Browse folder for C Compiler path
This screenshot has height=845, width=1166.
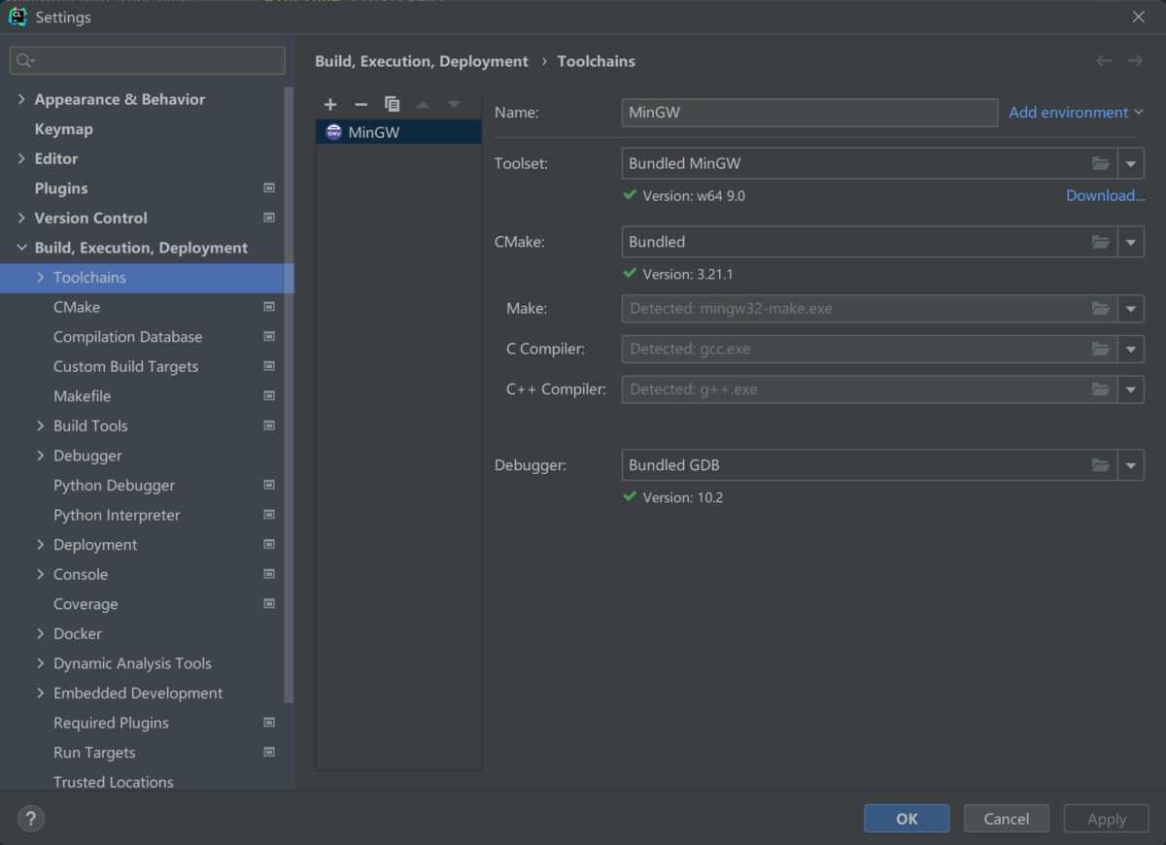pyautogui.click(x=1100, y=349)
